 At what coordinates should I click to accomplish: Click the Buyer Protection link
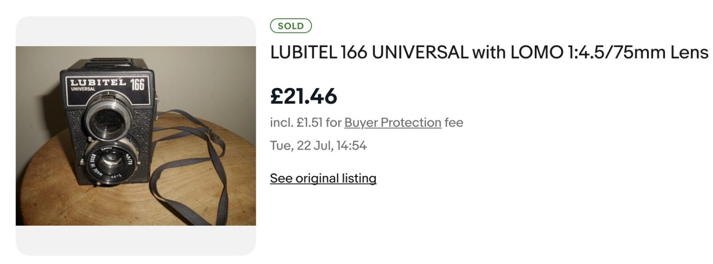(393, 123)
